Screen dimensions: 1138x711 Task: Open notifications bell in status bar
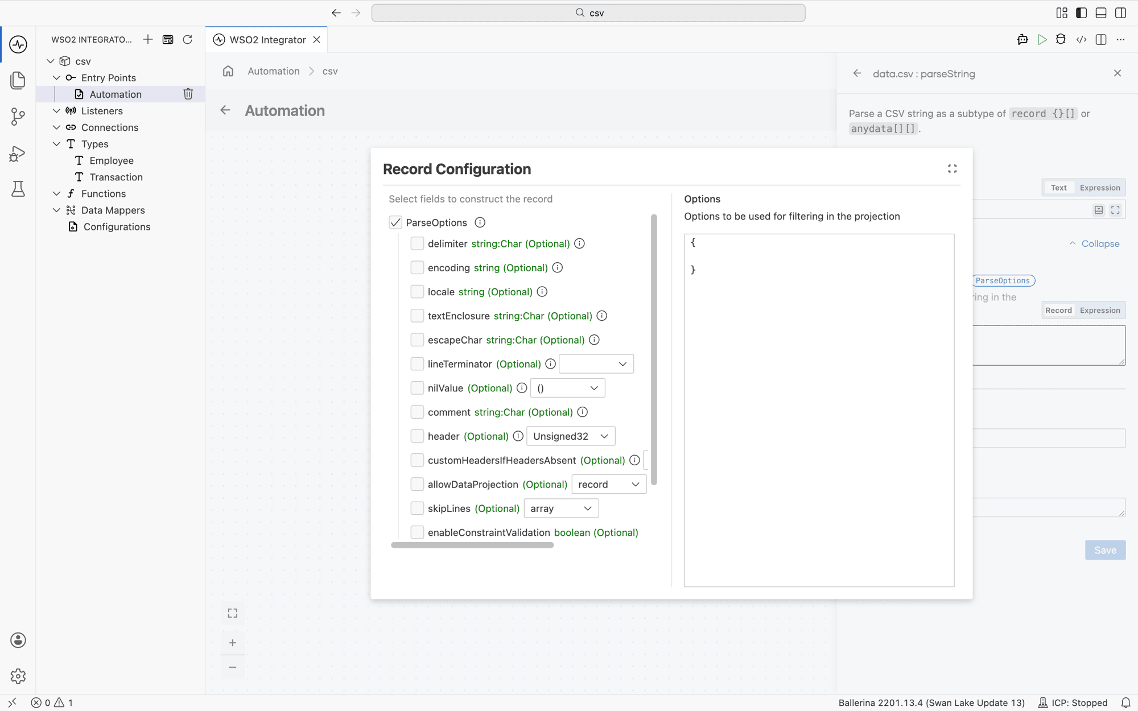[1125, 702]
